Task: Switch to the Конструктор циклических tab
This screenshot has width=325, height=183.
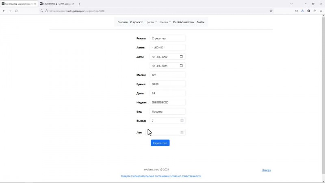Action: tap(19, 4)
